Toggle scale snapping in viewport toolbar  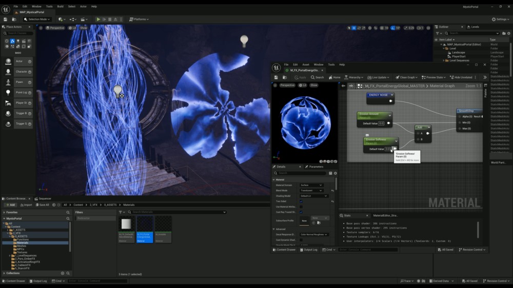point(406,28)
